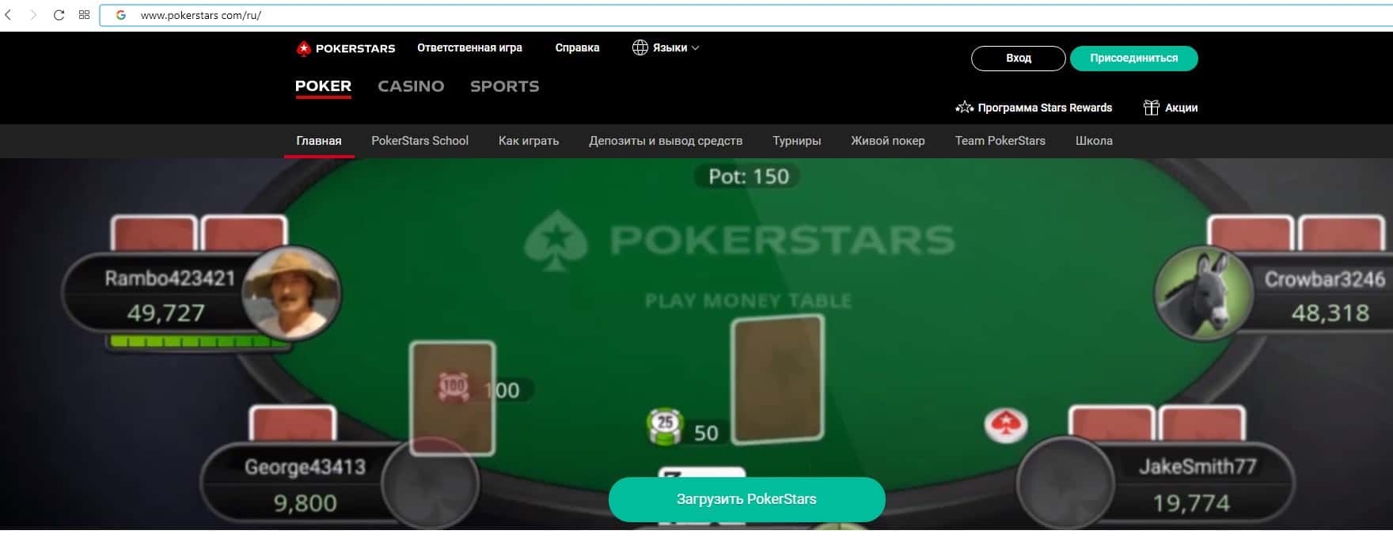Screen dimensions: 1393x542
Task: Click Rambo423421's green timer bar
Action: pyautogui.click(x=198, y=343)
